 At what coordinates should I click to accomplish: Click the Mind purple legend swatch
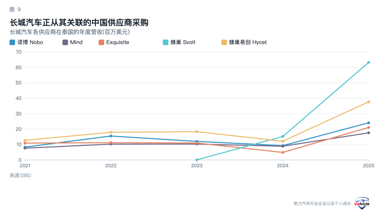(x=65, y=42)
